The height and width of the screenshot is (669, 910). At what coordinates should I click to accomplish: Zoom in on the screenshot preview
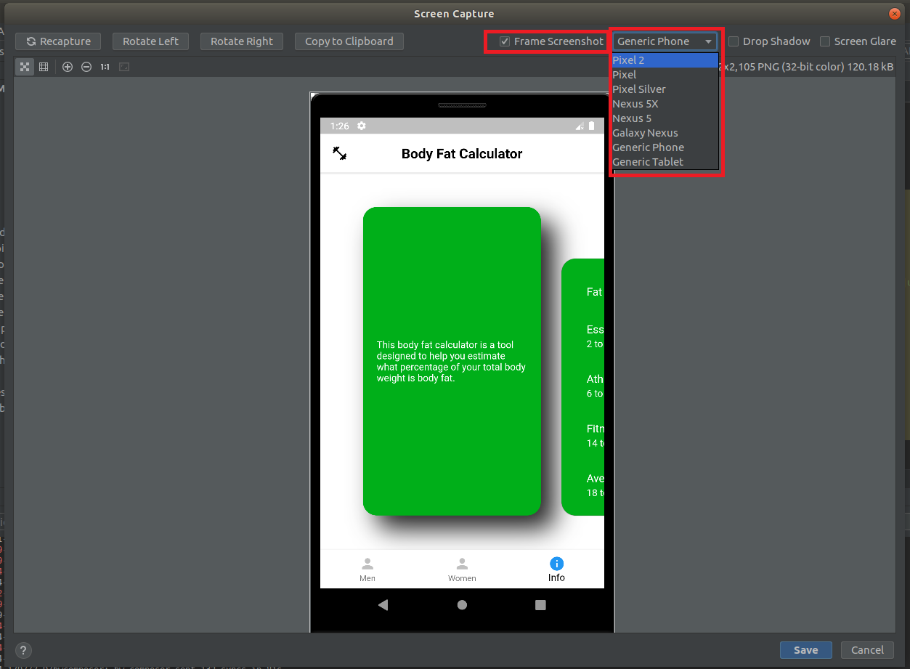(x=68, y=67)
